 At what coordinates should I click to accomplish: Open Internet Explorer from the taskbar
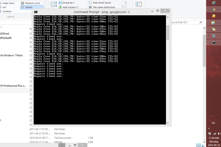point(214,3)
